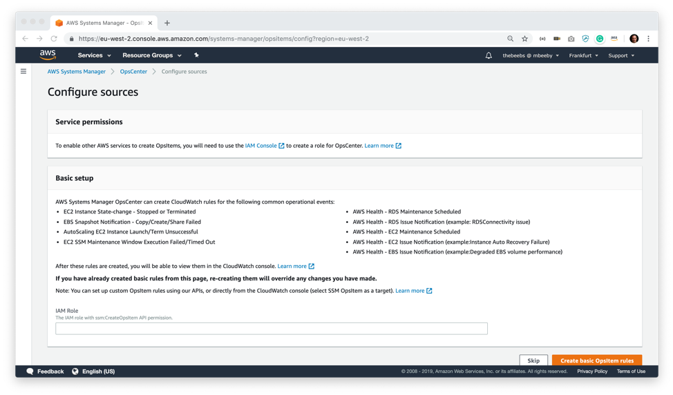
Task: Focus the IAM Role input field
Action: tap(272, 329)
